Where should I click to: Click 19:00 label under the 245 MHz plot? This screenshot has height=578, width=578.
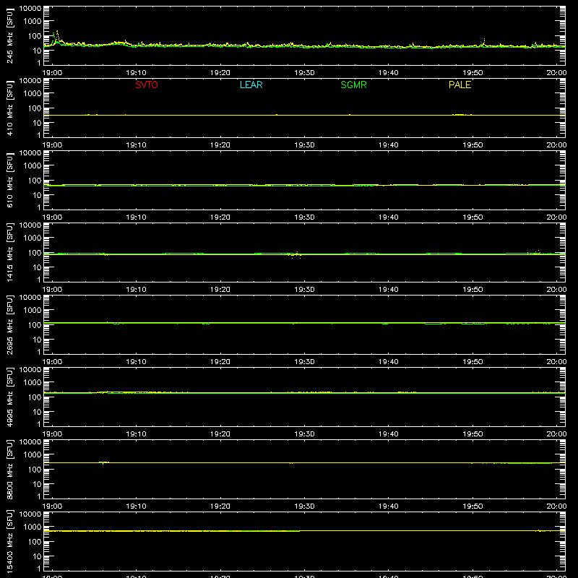click(x=52, y=73)
